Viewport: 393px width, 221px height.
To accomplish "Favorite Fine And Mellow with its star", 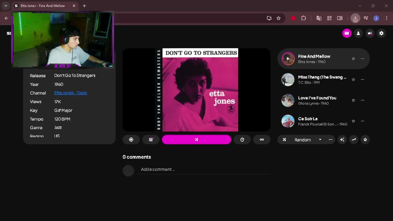I will point(353,59).
